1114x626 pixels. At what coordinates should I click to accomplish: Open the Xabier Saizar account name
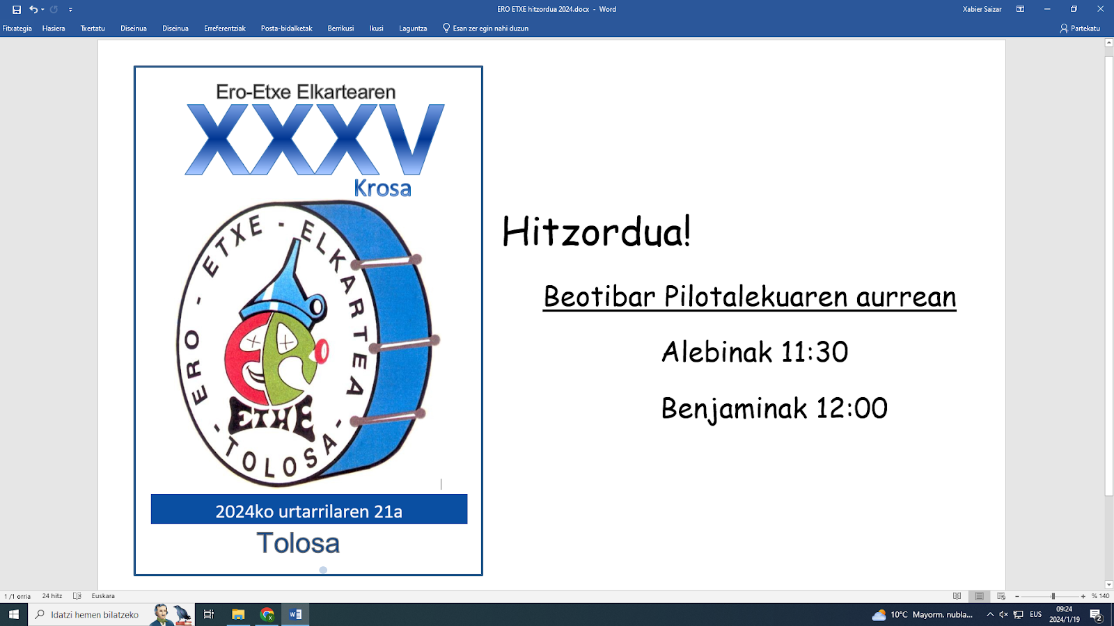click(x=982, y=9)
